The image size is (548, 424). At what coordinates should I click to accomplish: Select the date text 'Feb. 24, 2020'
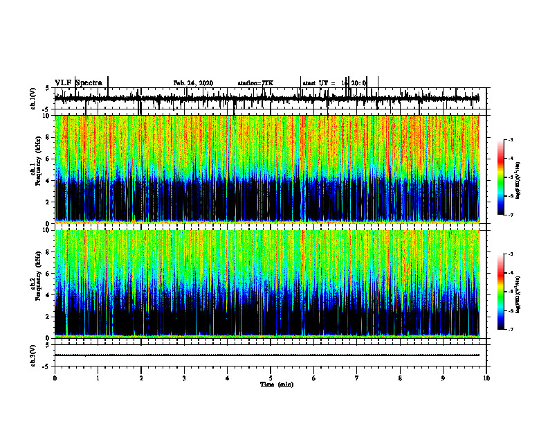pyautogui.click(x=193, y=83)
